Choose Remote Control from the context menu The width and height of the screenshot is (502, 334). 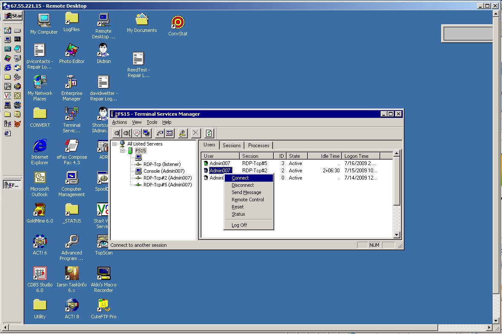click(249, 200)
